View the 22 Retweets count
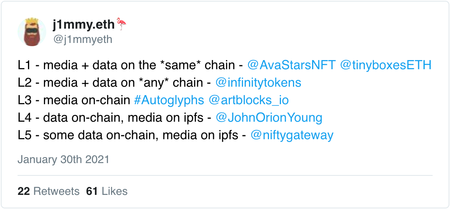 [x=49, y=191]
